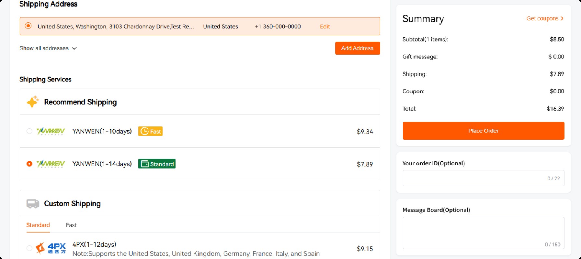Click the YANWEN logo for 1-14 days option

pyautogui.click(x=51, y=164)
